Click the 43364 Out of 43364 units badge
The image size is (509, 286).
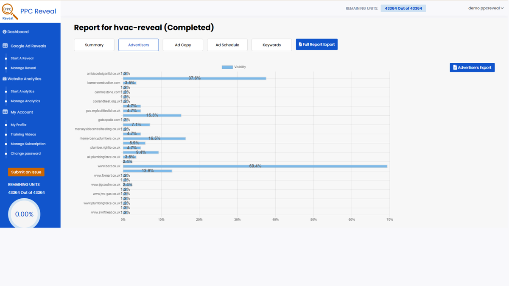[403, 8]
